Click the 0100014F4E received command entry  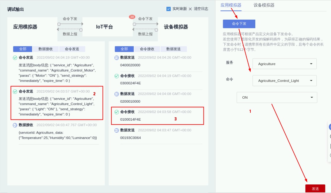[x=131, y=119]
